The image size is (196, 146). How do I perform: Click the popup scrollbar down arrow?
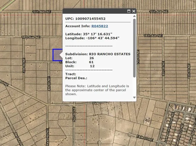[x=135, y=98]
